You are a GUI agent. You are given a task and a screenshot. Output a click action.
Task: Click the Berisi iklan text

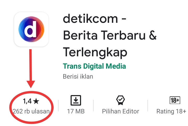78,76
